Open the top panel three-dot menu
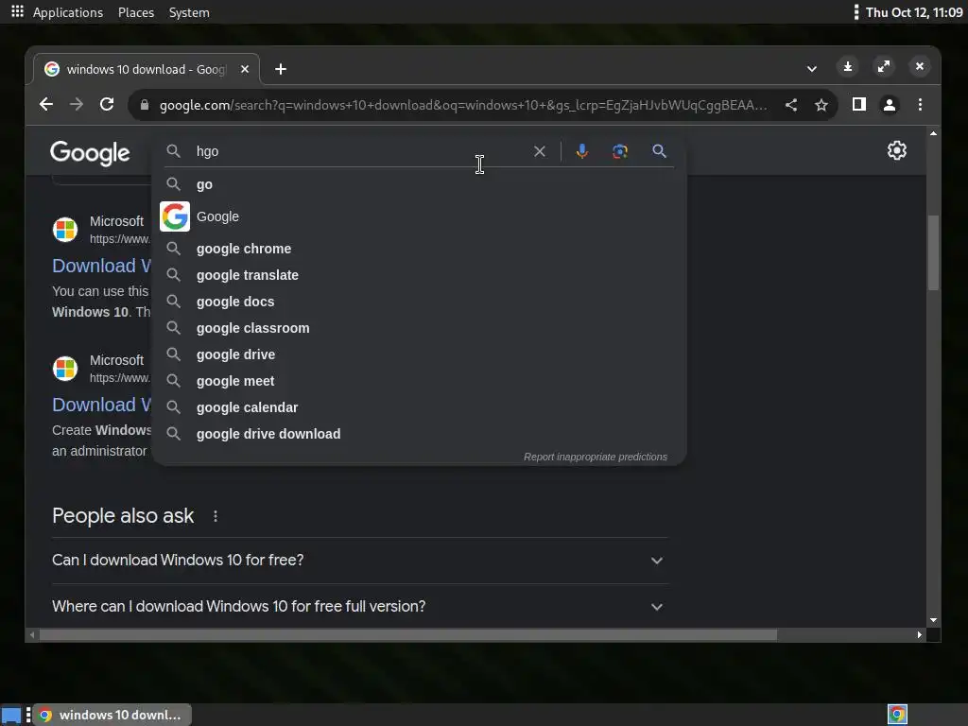Viewport: 968px width, 726px height. coord(856,11)
